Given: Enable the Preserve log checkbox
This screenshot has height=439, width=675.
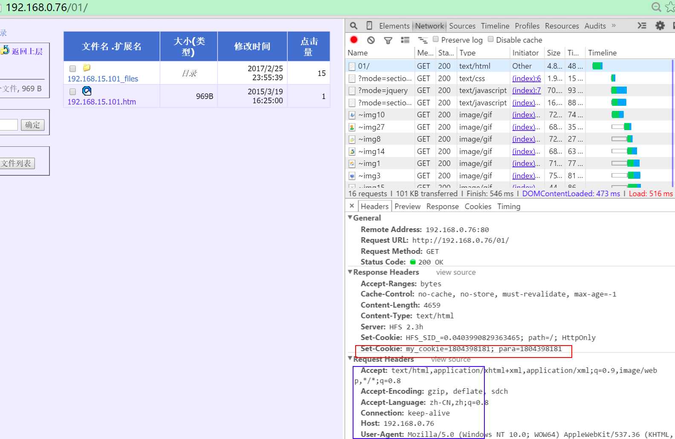Looking at the screenshot, I should pyautogui.click(x=436, y=39).
